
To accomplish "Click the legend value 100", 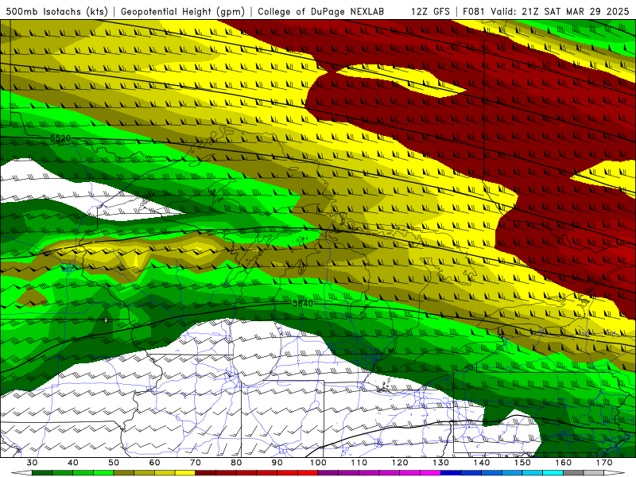I will coord(318,463).
